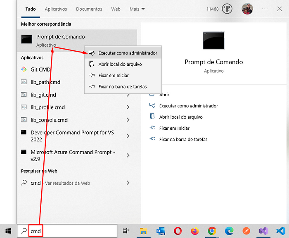Expand the Mais dropdown
289x238 pixels.
[137, 9]
